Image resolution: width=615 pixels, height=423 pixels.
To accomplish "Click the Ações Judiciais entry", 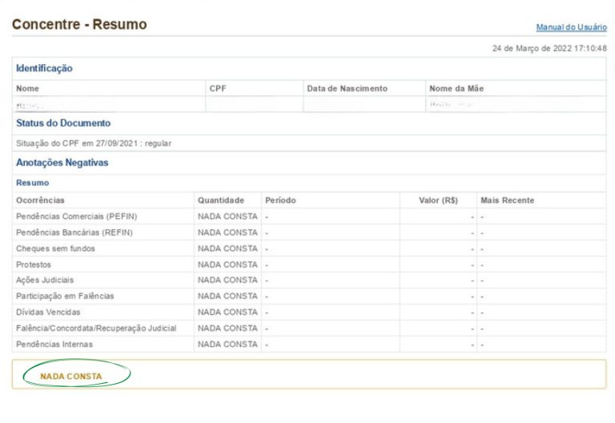I will (45, 281).
